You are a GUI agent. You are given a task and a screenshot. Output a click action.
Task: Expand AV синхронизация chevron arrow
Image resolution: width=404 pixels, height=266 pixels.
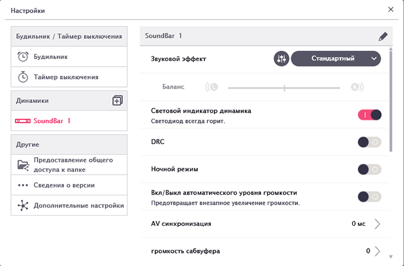pyautogui.click(x=378, y=224)
